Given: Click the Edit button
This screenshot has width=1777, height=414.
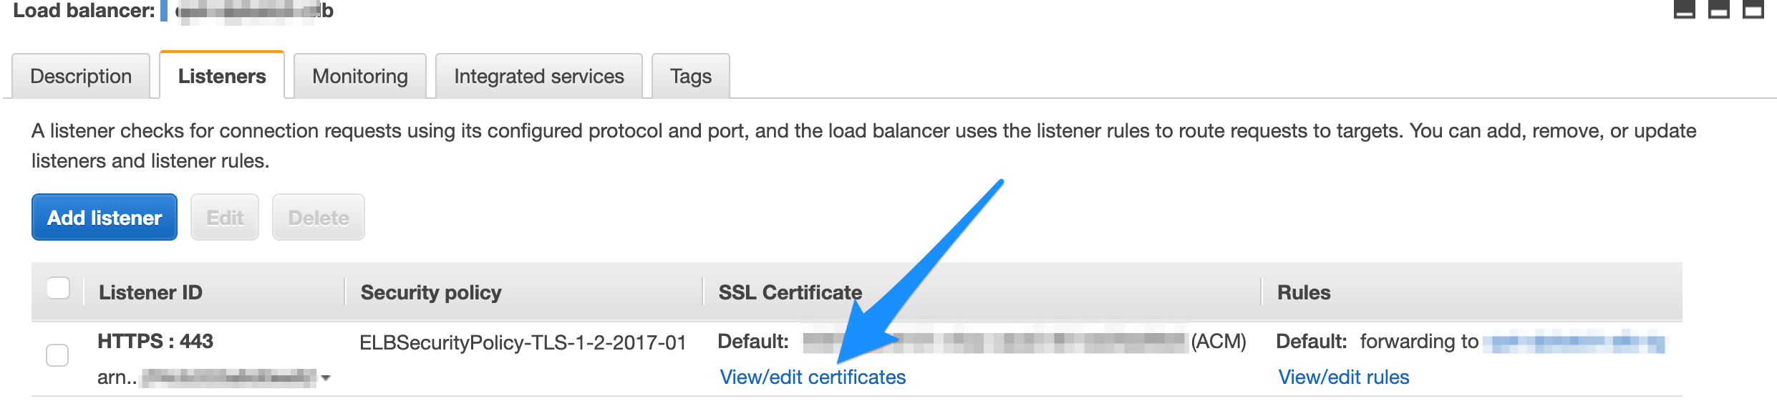Looking at the screenshot, I should pyautogui.click(x=225, y=217).
